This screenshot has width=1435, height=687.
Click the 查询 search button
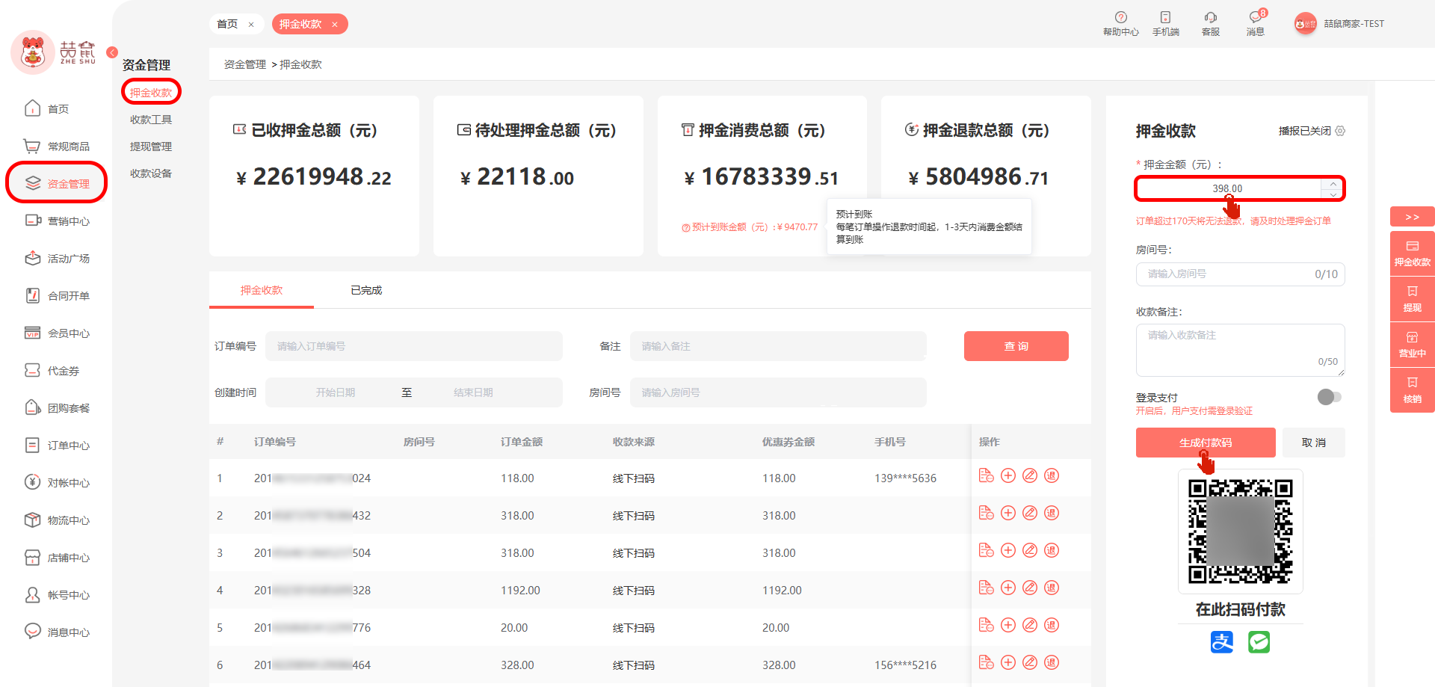[x=1016, y=346]
